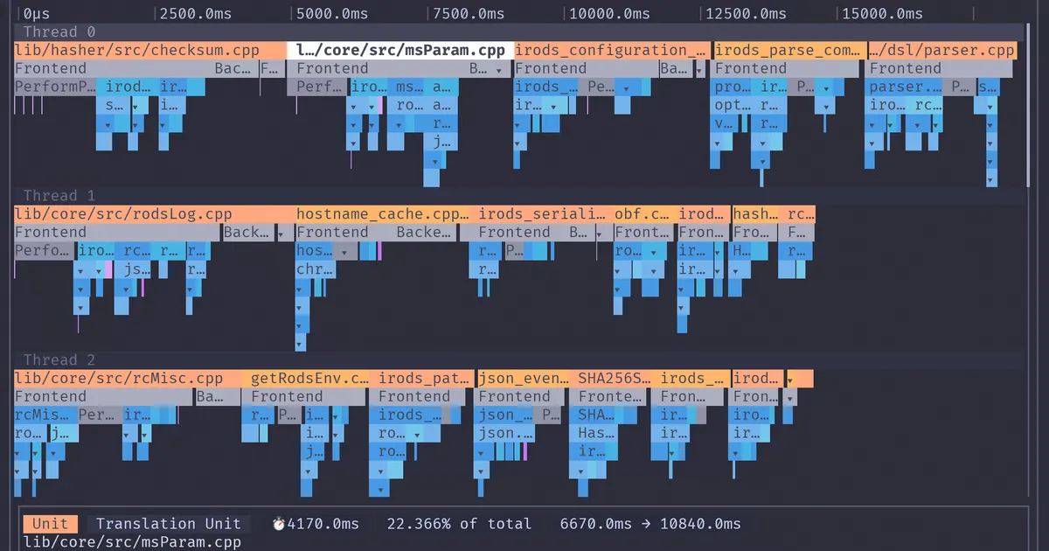Viewport: 1049px width, 551px height.
Task: Jump to the 15000.0ms timeline marker
Action: 881,14
